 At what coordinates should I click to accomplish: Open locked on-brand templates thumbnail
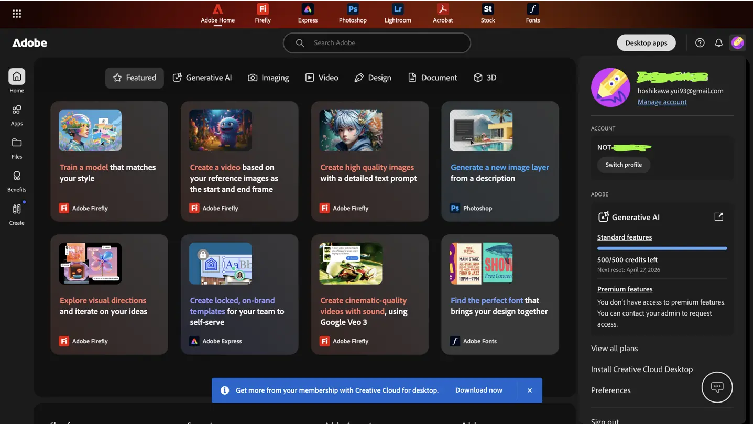[x=221, y=264]
